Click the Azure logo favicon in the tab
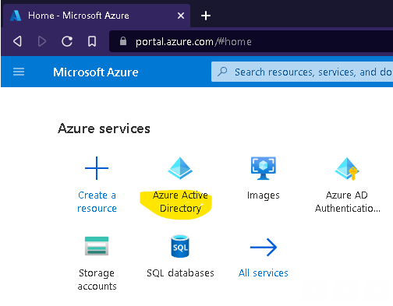This screenshot has height=306, width=393. pos(16,16)
